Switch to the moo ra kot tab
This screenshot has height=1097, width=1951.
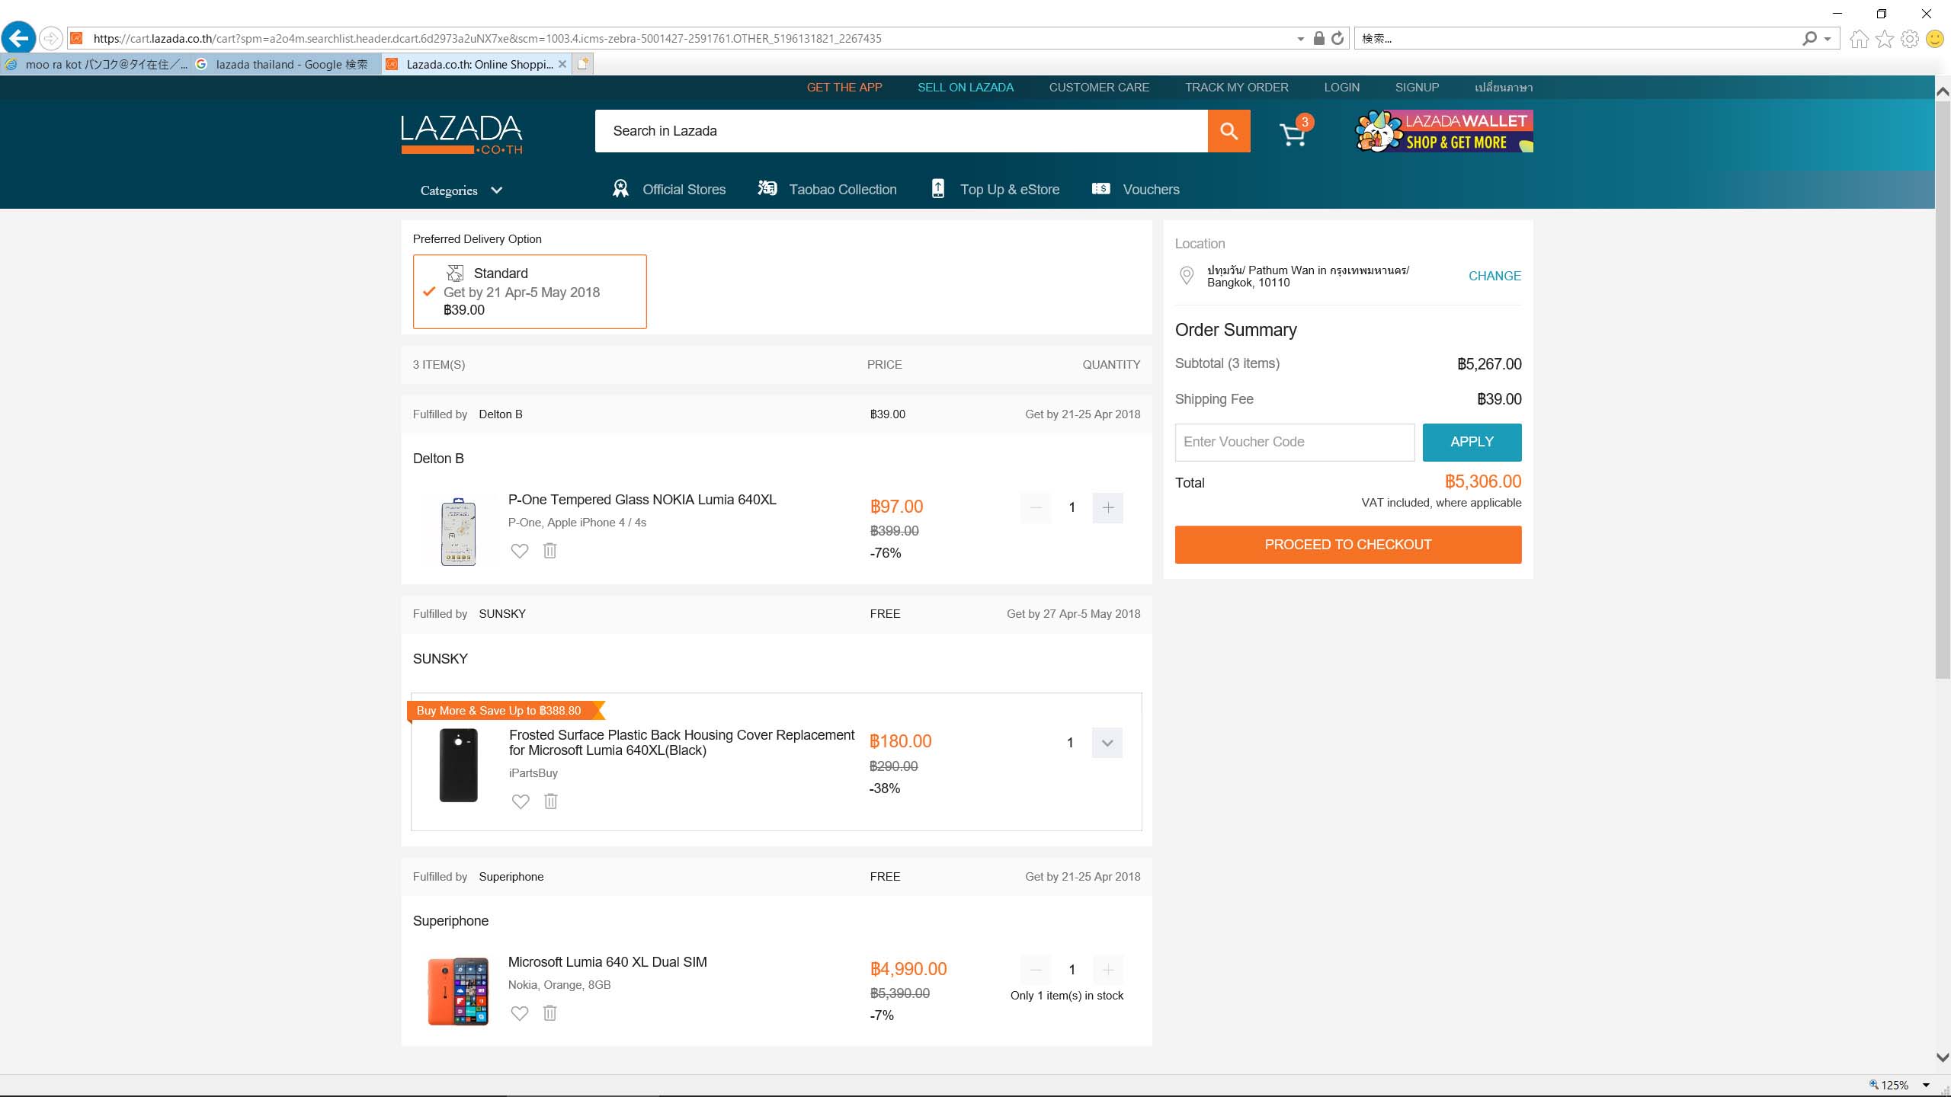coord(95,64)
